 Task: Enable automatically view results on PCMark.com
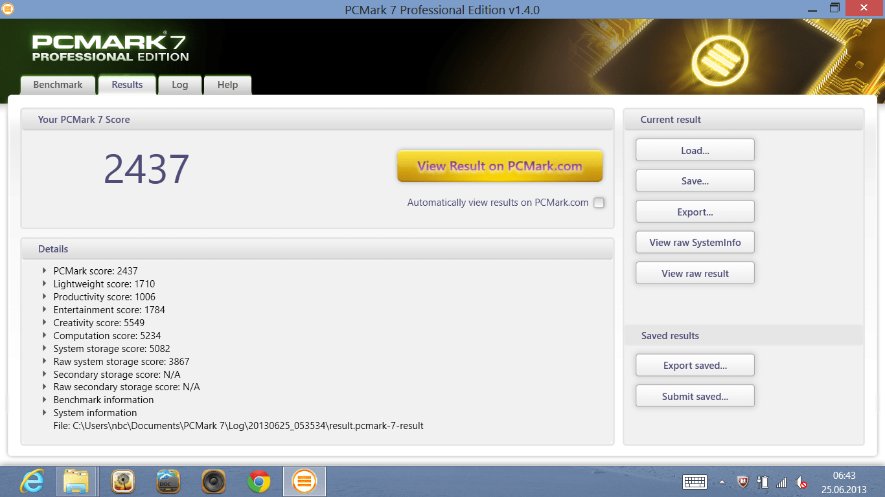(x=599, y=203)
